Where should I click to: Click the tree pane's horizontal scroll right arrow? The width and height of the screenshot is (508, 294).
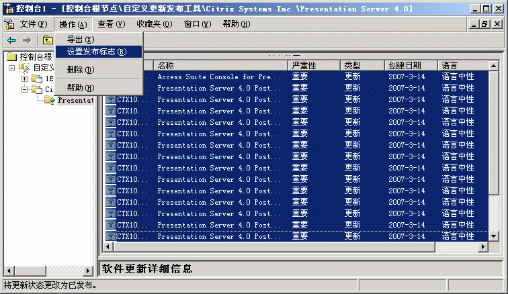pyautogui.click(x=87, y=270)
